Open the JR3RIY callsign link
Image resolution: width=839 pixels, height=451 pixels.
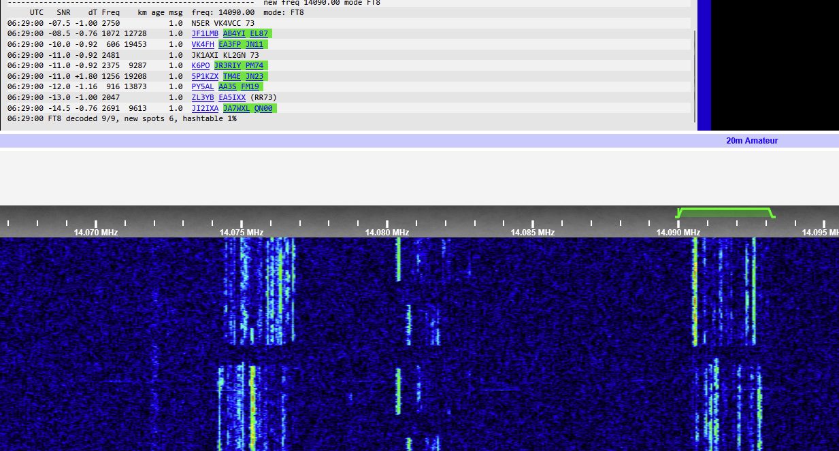[x=227, y=66]
